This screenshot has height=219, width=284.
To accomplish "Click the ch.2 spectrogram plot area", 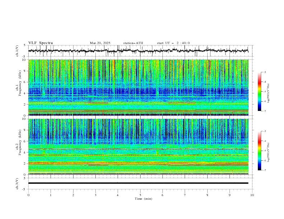I will [138, 147].
